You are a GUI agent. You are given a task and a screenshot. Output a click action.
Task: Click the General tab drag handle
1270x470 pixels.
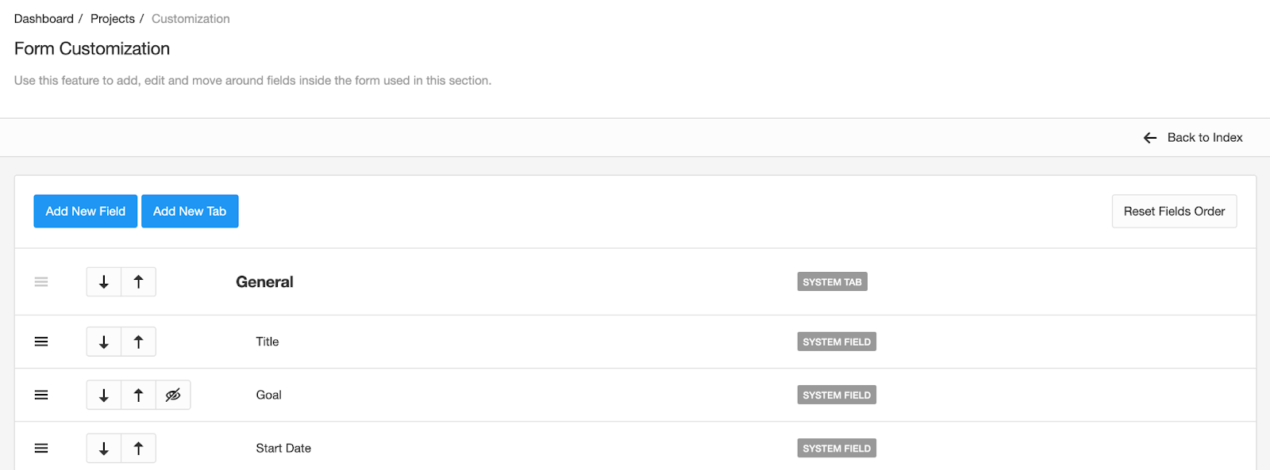(41, 282)
